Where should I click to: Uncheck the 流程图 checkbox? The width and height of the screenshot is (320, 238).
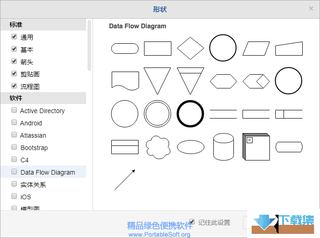coord(14,86)
